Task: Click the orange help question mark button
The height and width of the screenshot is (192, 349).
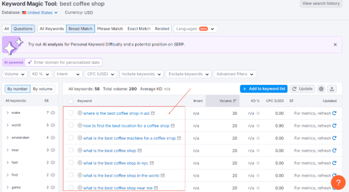Action: (338, 182)
